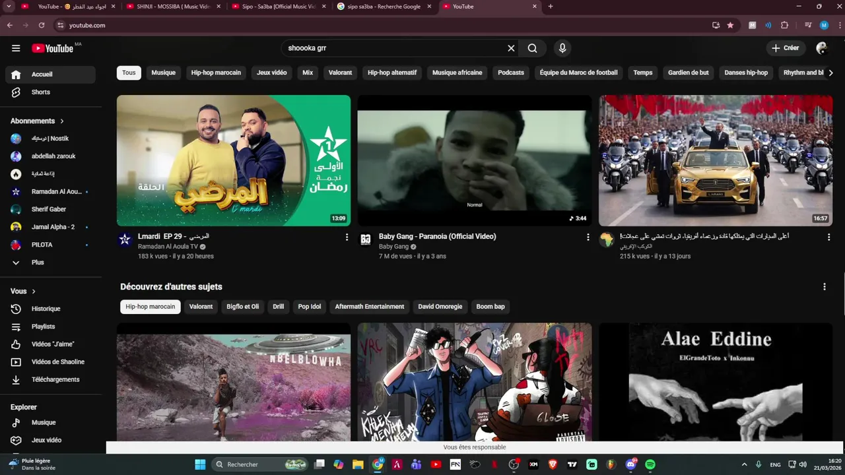Select the top Musique filter chip
The width and height of the screenshot is (845, 475).
click(163, 73)
